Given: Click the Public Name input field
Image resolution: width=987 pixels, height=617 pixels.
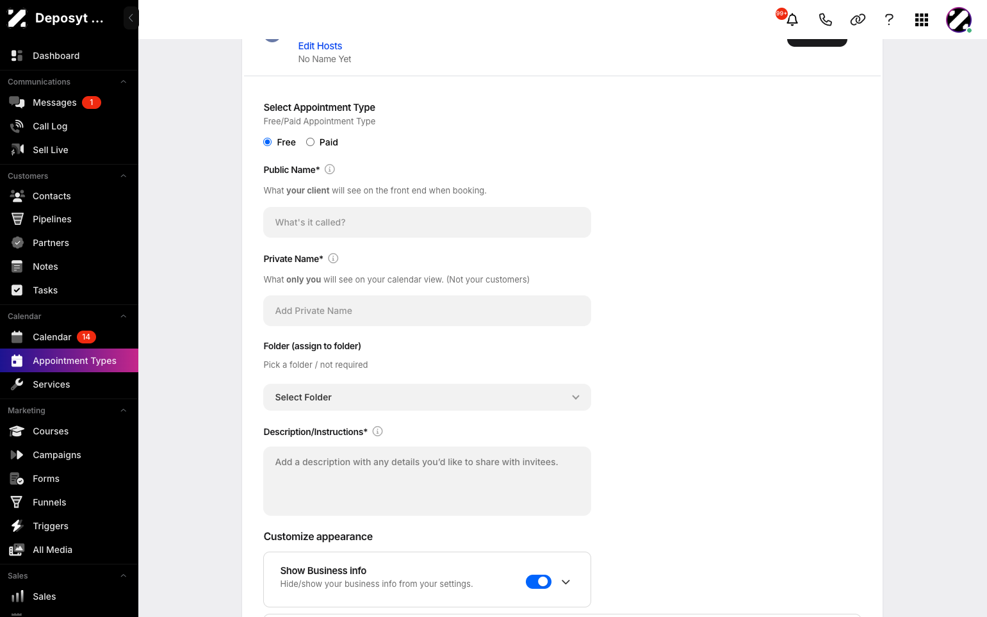Looking at the screenshot, I should pyautogui.click(x=427, y=222).
